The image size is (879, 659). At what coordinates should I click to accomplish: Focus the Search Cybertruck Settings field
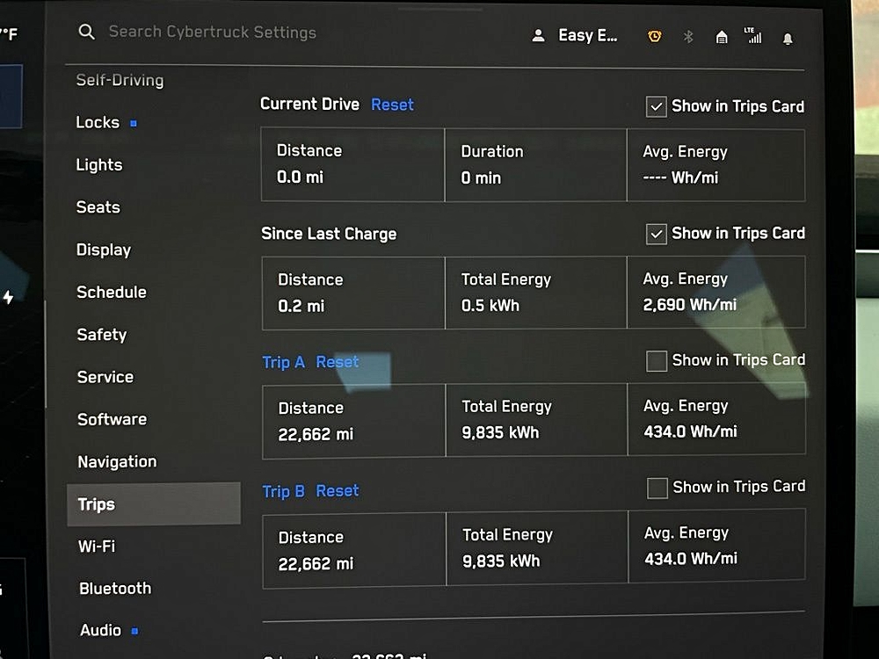coord(212,33)
